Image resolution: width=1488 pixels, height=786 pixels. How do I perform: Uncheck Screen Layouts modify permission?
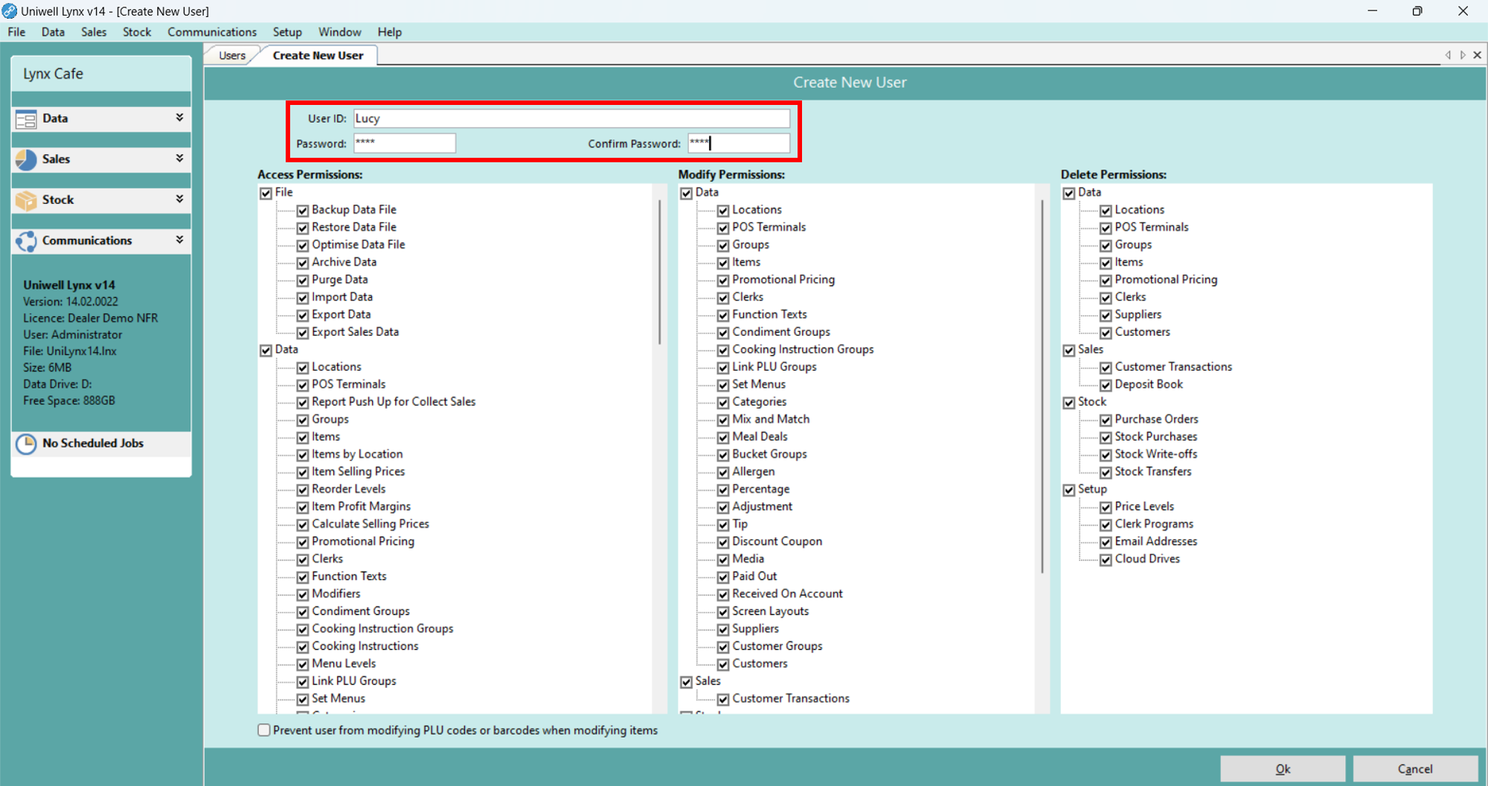click(723, 612)
